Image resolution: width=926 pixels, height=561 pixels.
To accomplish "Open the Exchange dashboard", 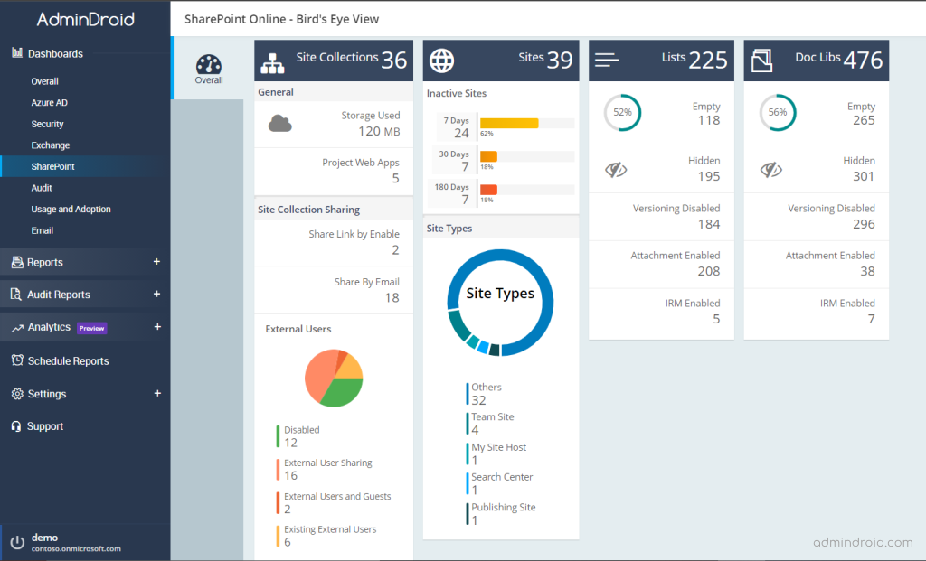I will (x=51, y=145).
